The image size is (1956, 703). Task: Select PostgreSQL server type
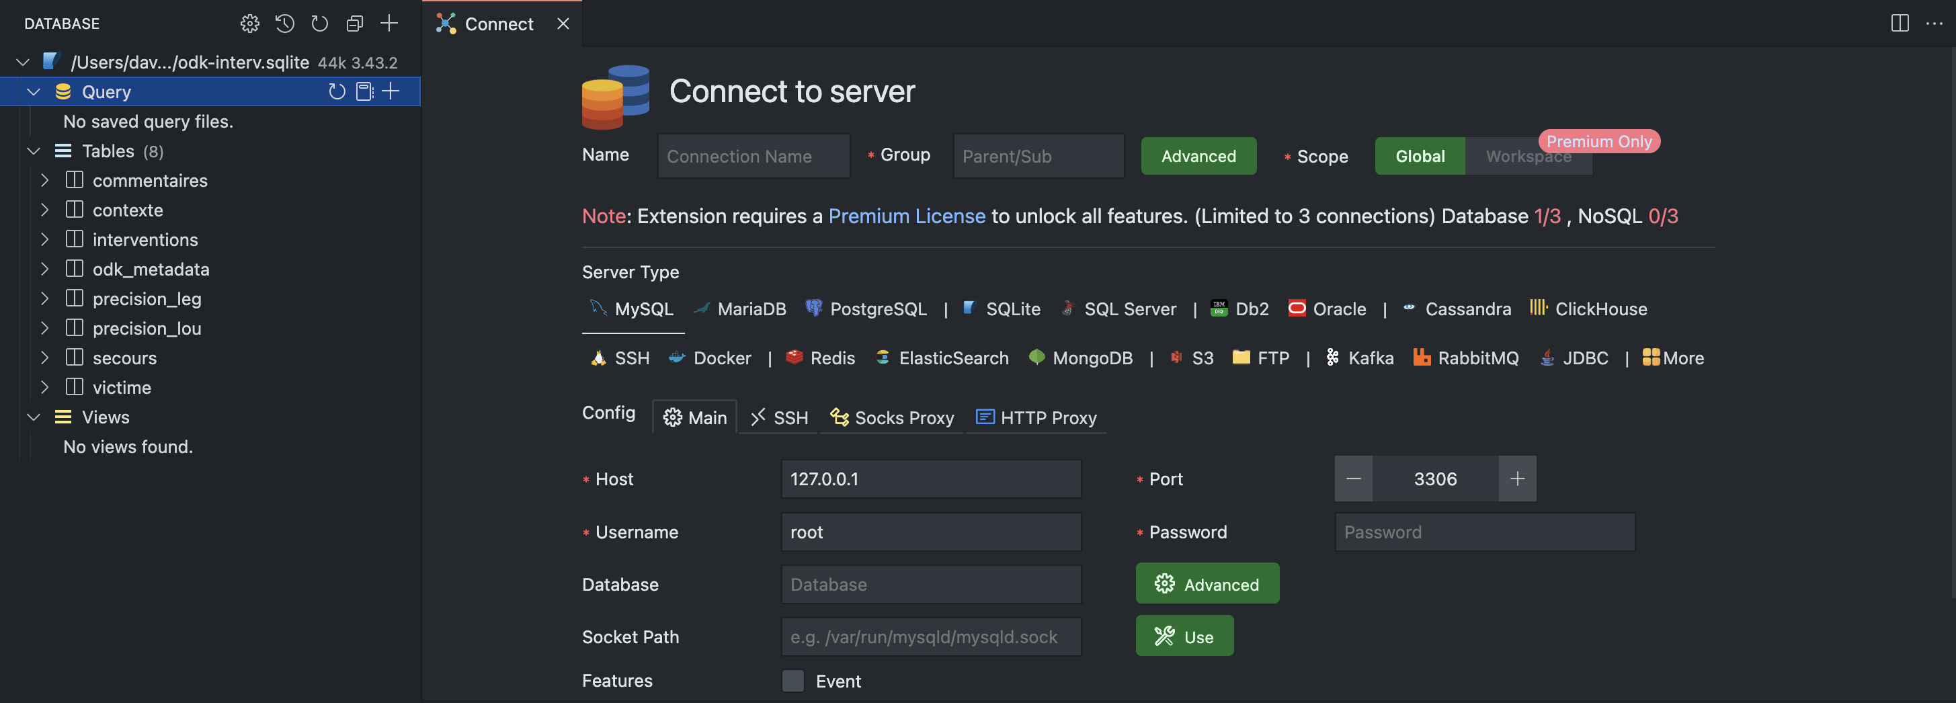pos(866,309)
